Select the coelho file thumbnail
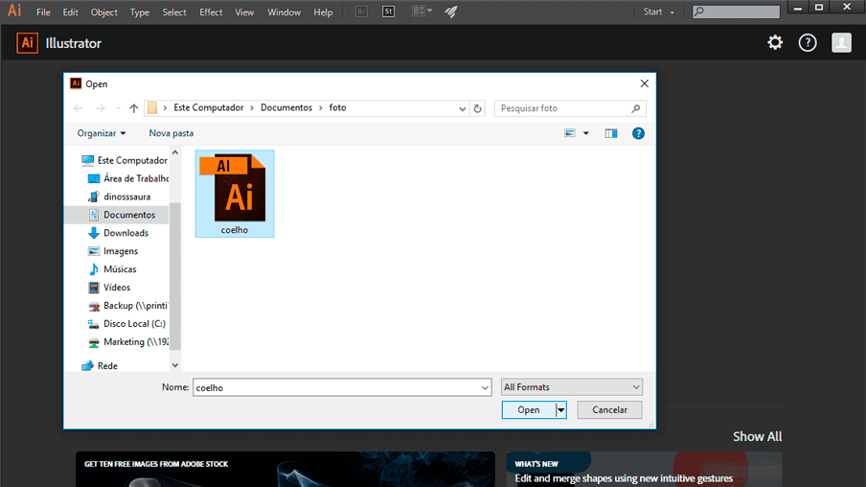Image resolution: width=866 pixels, height=487 pixels. point(235,192)
